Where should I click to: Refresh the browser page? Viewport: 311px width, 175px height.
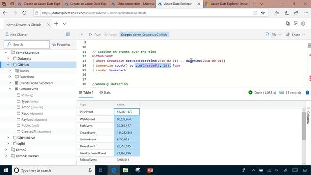[24, 13]
